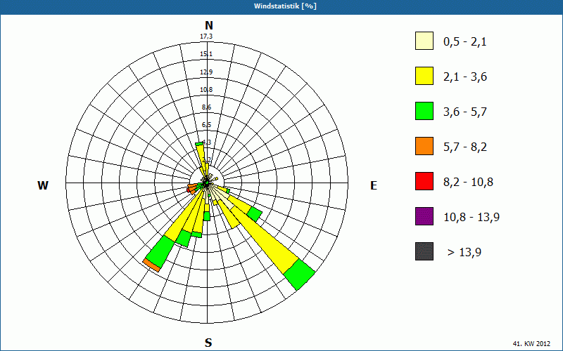The image size is (563, 351).
Task: Click the pale yellow 0,5 - 2,1 legend swatch
Action: tap(424, 41)
